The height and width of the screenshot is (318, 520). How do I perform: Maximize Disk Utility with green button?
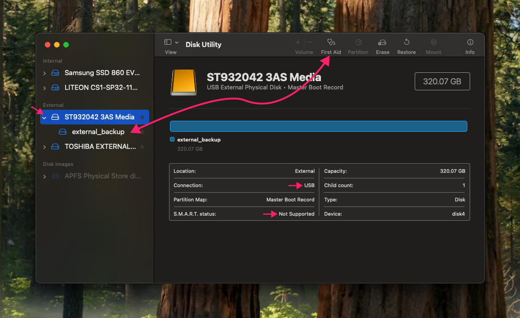(x=66, y=45)
